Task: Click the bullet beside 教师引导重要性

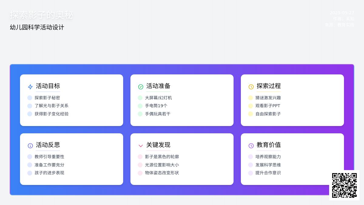Action: 30,157
